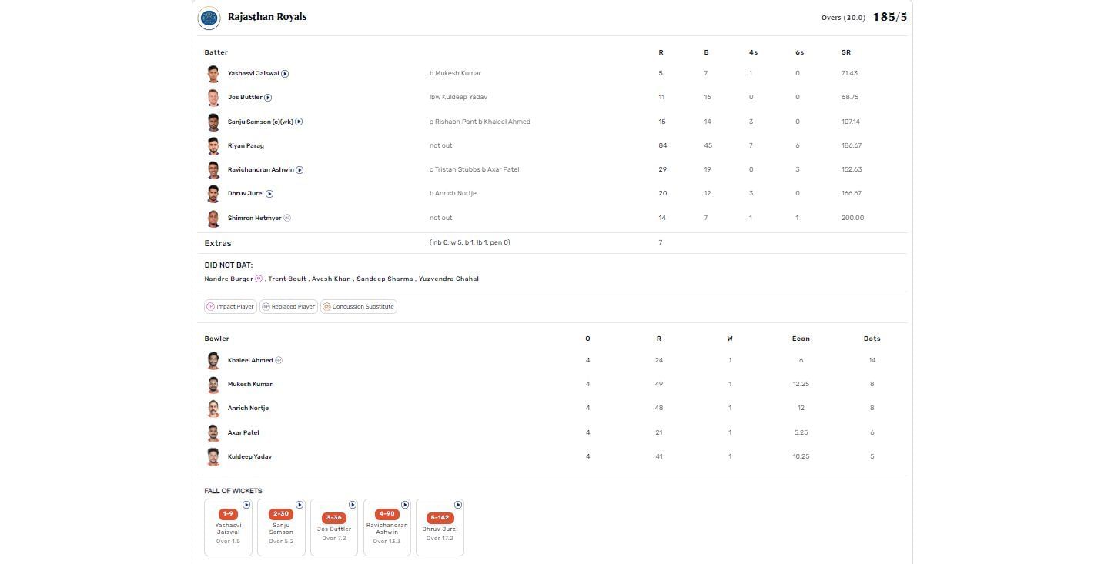Screen dimensions: 1101x564
Task: Click play icon beside Dhruv Jurel's name
Action: click(269, 194)
